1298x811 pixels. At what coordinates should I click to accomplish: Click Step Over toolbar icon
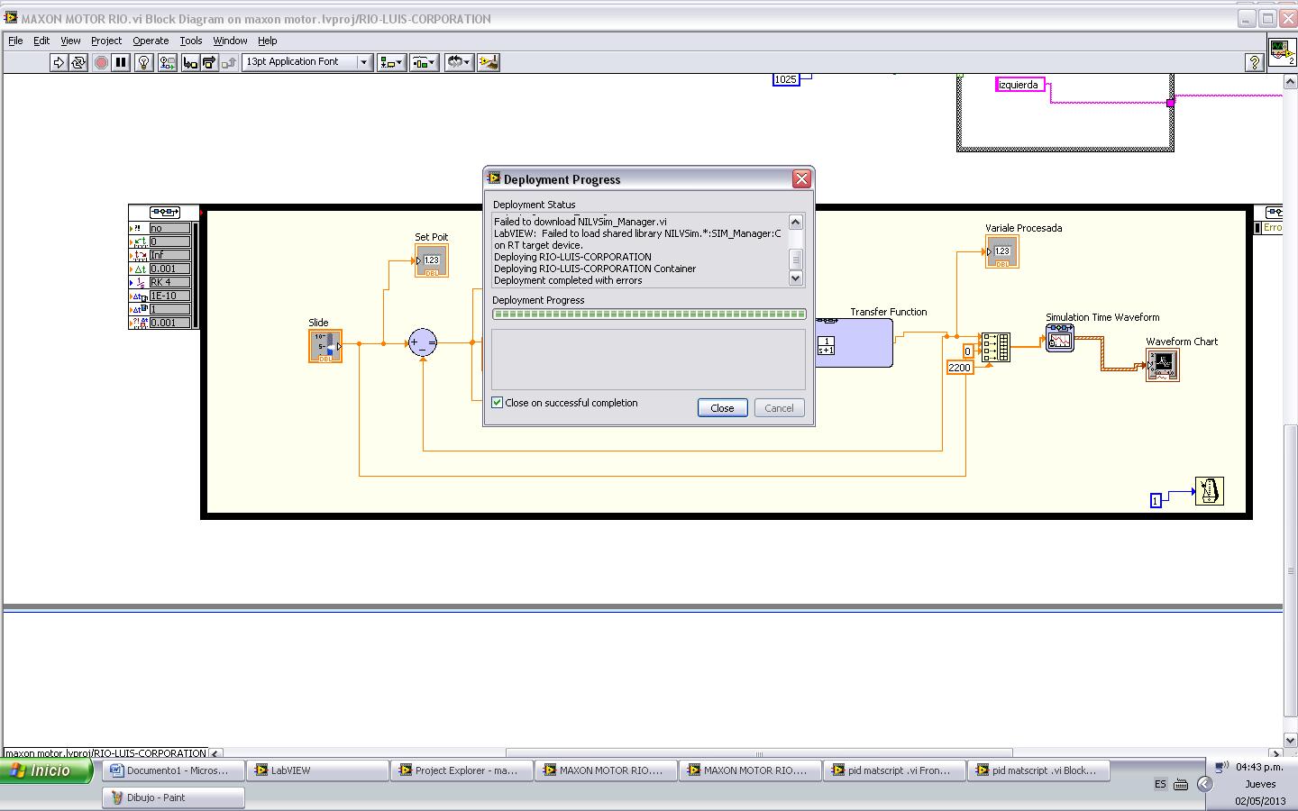pos(209,62)
